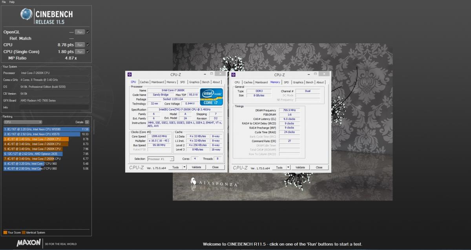Screen dimensions: 471x250
Task: Click Validate in left CPU-Z window
Action: click(196, 167)
